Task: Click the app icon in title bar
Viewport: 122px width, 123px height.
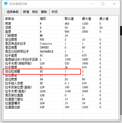Action: click(x=6, y=4)
